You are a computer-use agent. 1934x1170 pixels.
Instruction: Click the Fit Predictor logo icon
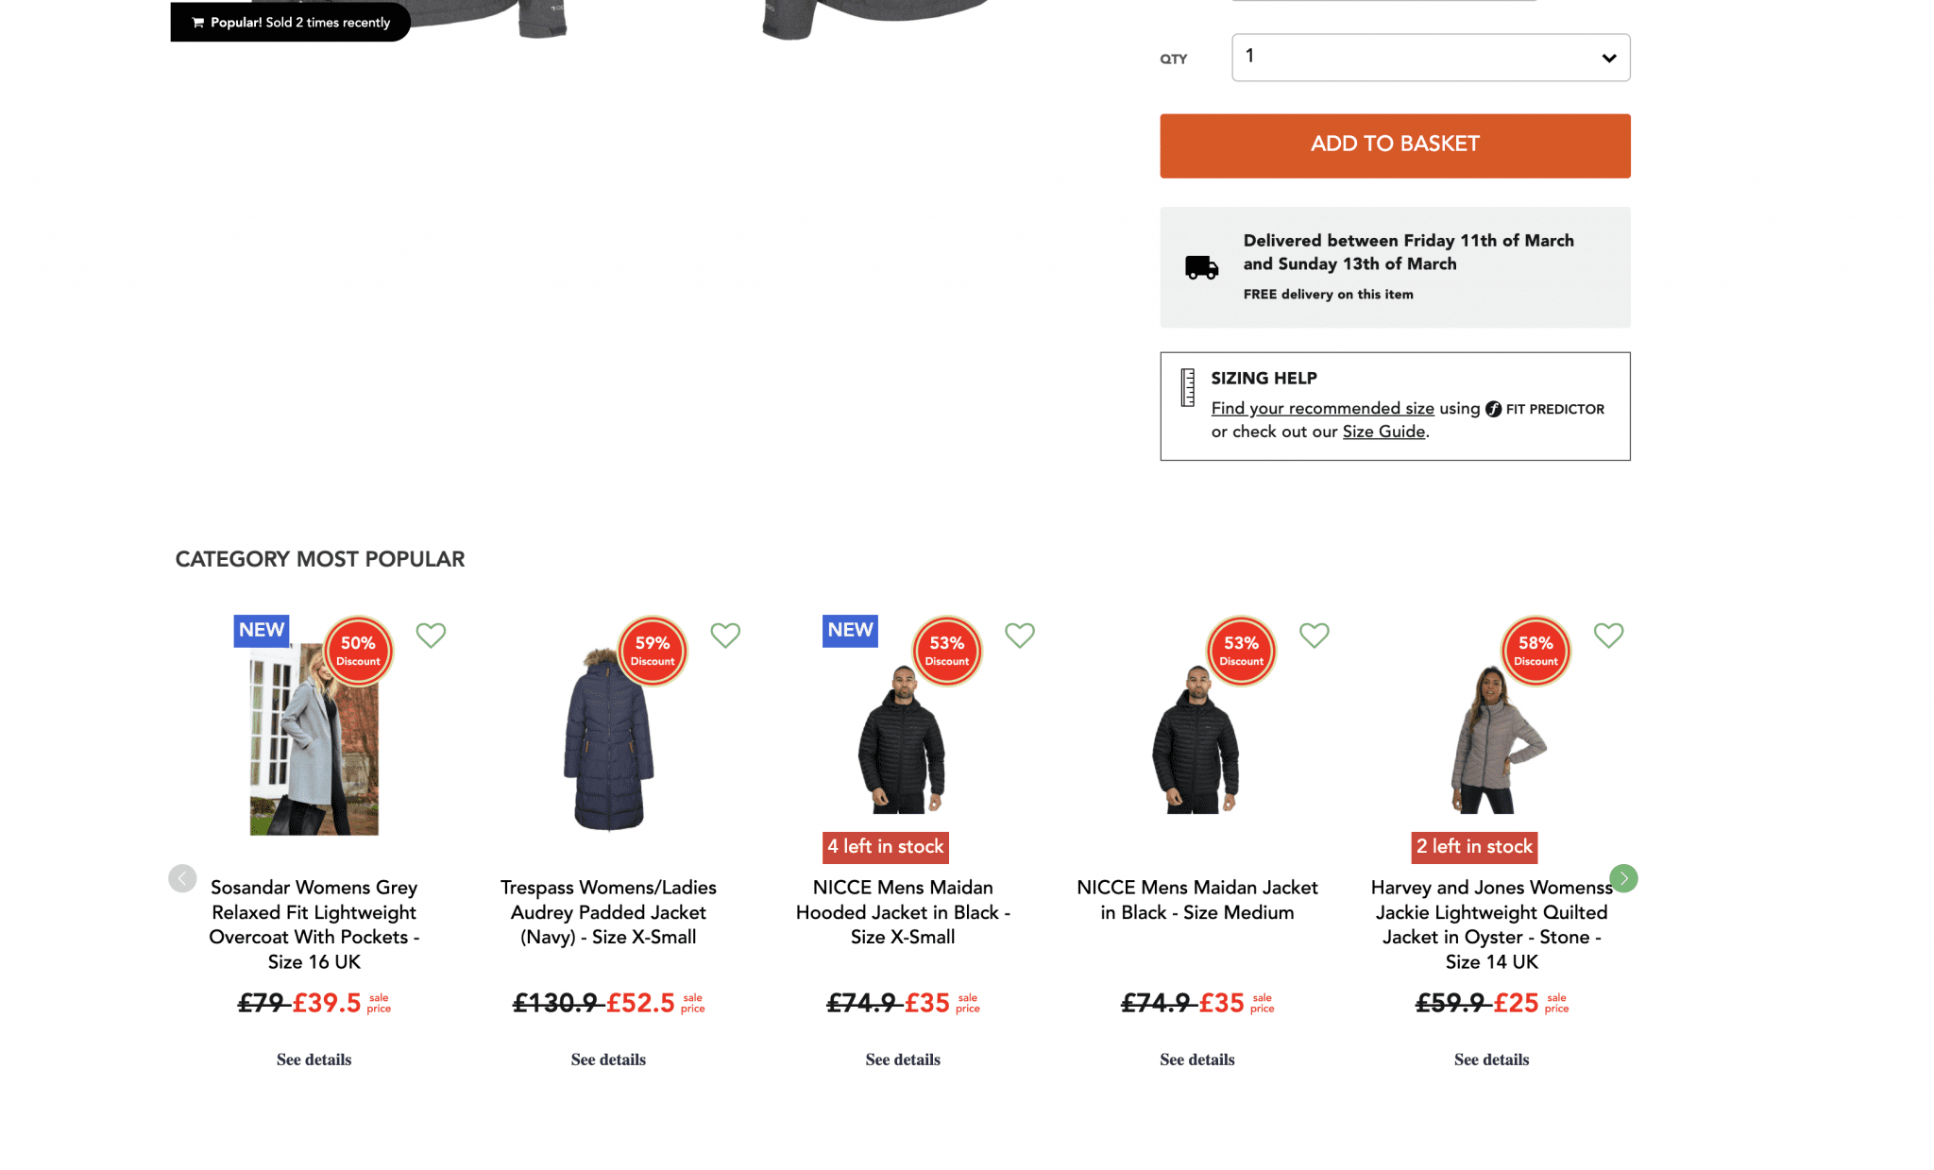1493,409
